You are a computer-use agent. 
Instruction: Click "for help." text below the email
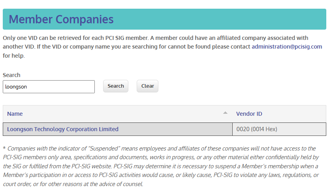[x=14, y=56]
